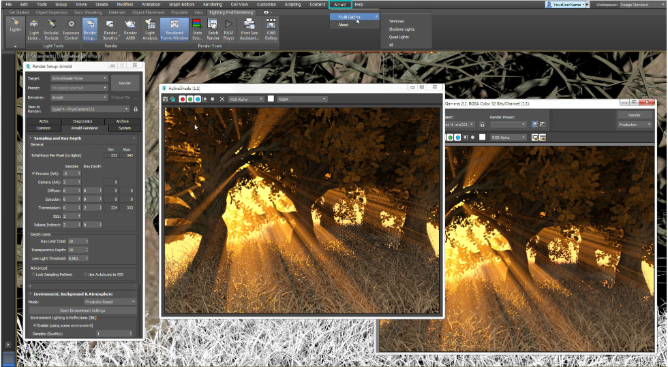The image size is (668, 367).
Task: Save image in the ActiveShade window
Action: [x=165, y=99]
